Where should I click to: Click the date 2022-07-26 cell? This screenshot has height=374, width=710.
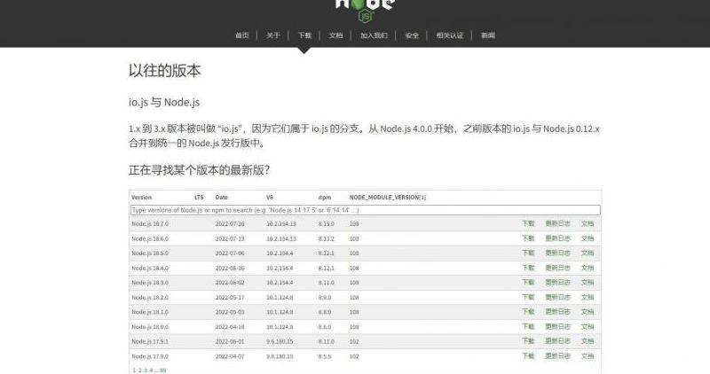coord(230,224)
